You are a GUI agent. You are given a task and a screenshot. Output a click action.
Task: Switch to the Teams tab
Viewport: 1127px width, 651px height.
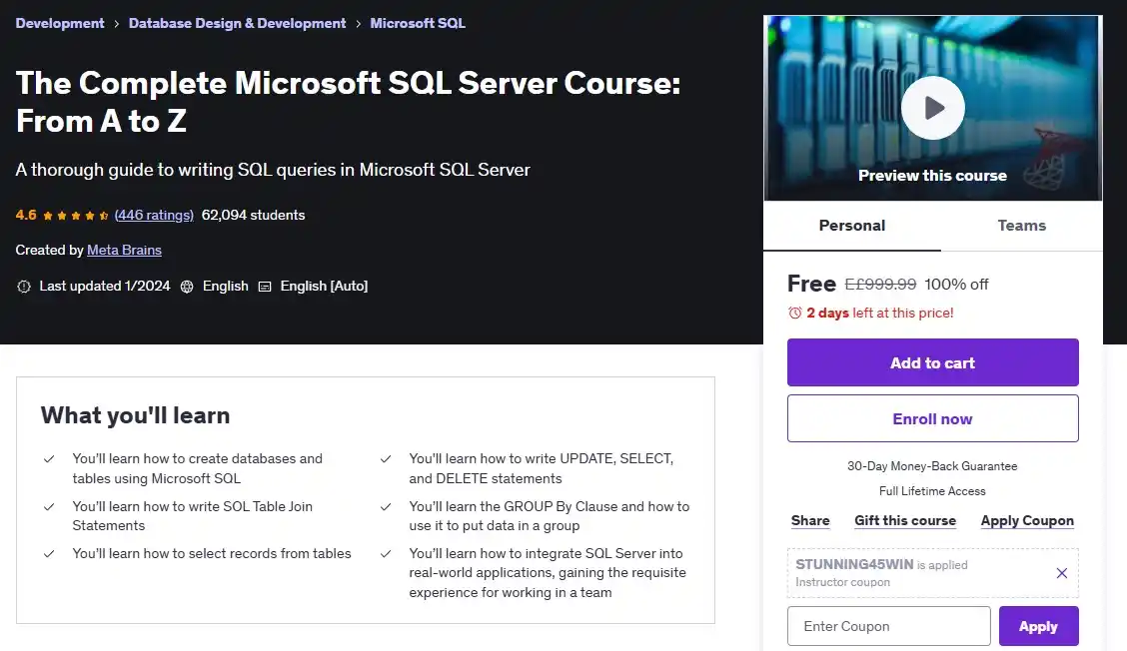(1021, 226)
